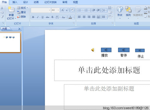The image size is (150, 110).
Task: Open the 设计 ribbon tab
Action: click(25, 2)
